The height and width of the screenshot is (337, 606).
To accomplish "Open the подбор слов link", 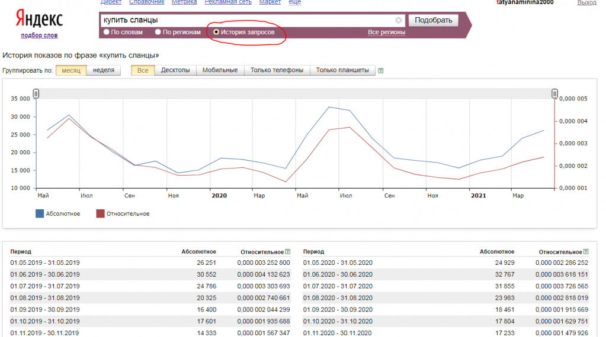I will tap(39, 35).
